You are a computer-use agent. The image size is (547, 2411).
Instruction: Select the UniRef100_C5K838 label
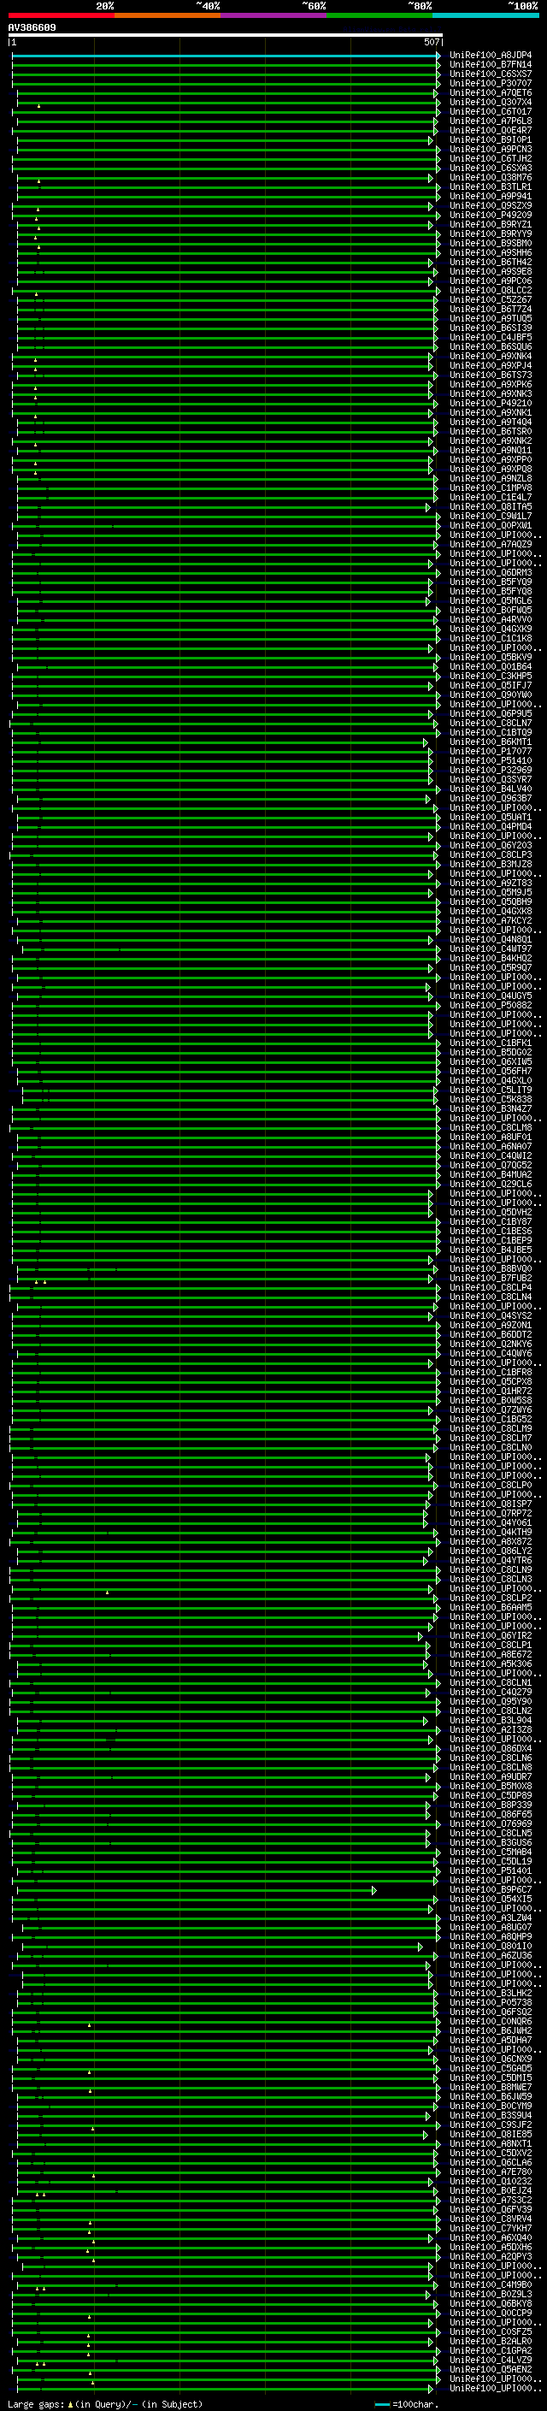tap(491, 1099)
